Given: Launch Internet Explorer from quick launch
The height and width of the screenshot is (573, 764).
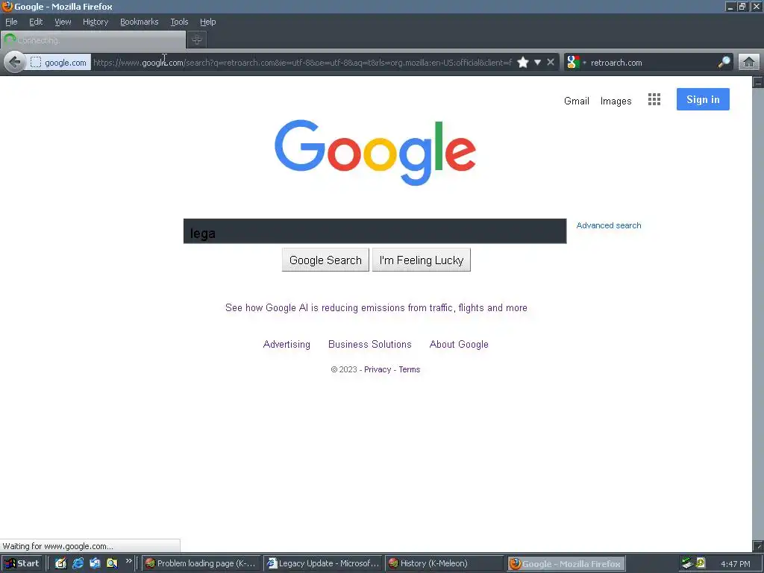Looking at the screenshot, I should pyautogui.click(x=78, y=564).
